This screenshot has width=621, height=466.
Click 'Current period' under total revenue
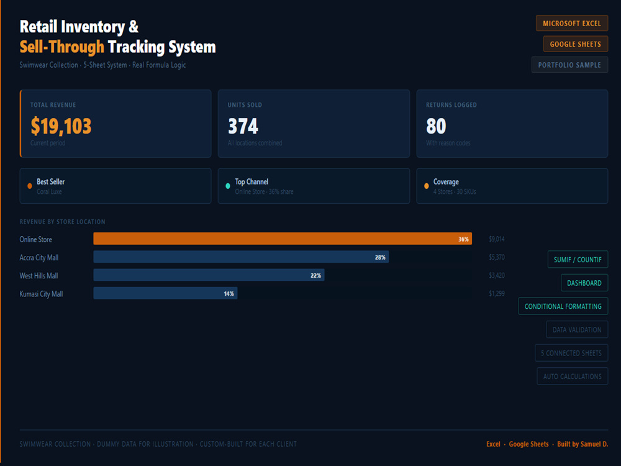coord(48,143)
